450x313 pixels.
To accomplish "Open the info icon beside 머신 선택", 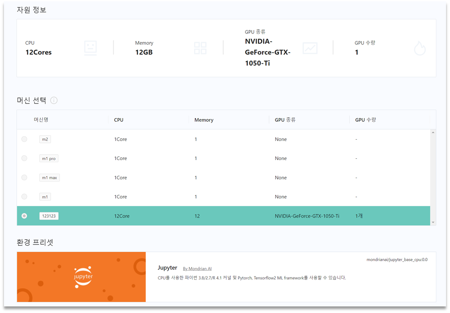I will [54, 101].
